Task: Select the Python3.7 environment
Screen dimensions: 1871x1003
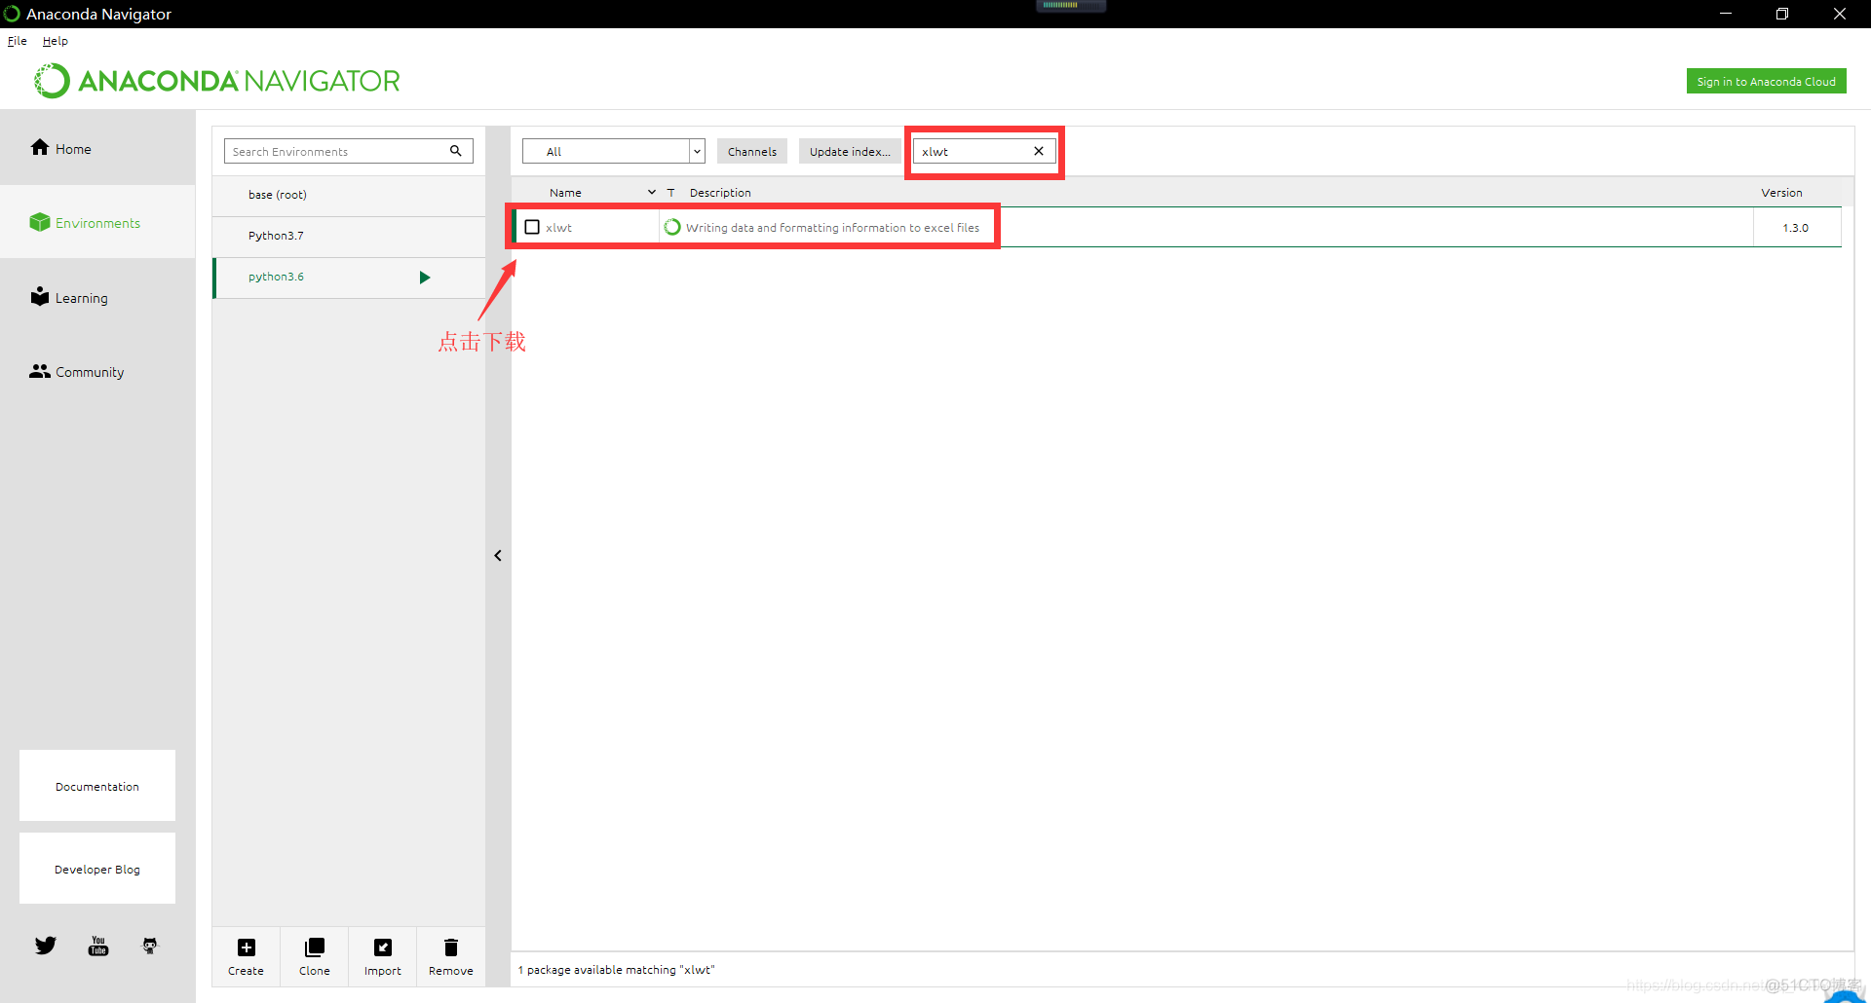Action: (x=349, y=236)
